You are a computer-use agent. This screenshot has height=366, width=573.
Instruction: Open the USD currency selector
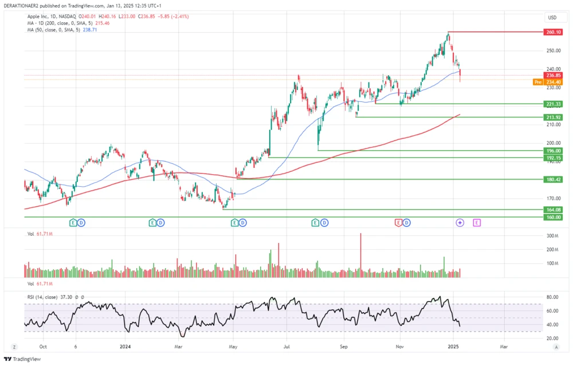pyautogui.click(x=552, y=17)
